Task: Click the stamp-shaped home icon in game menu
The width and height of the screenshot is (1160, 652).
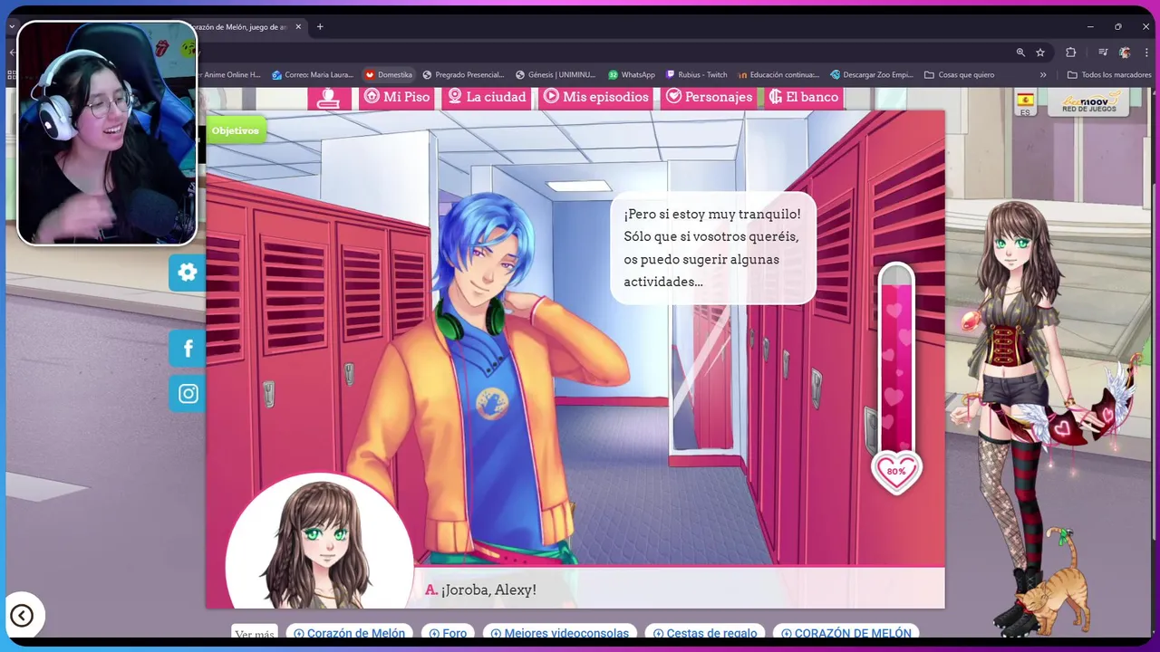Action: pos(329,98)
